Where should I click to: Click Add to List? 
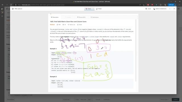click(71, 25)
